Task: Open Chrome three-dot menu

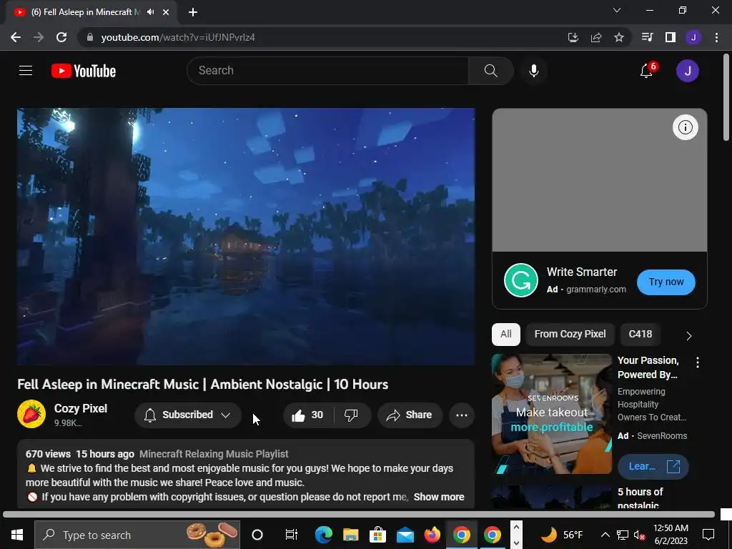Action: 716,37
